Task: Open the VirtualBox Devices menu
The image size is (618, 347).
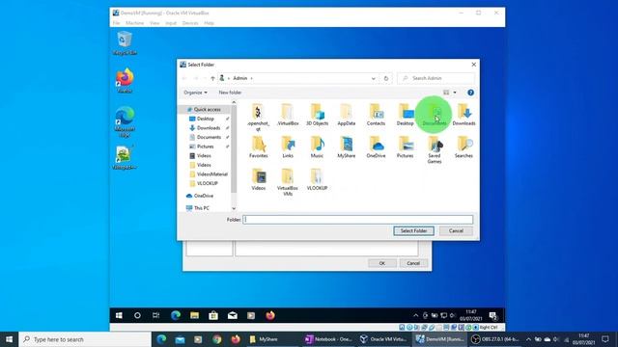Action: click(x=190, y=23)
